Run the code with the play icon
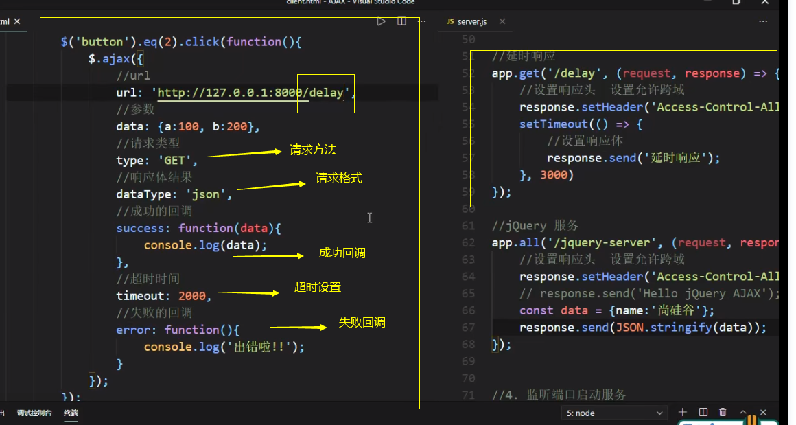 point(381,21)
